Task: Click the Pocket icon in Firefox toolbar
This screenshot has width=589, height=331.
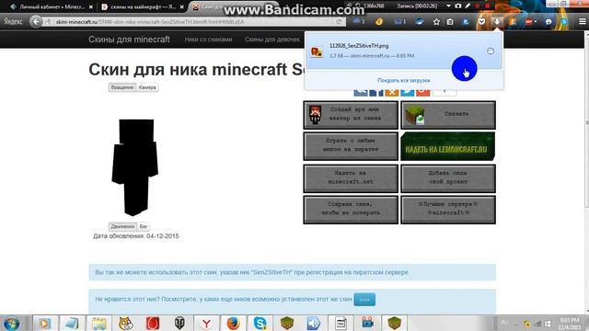Action: (x=481, y=22)
